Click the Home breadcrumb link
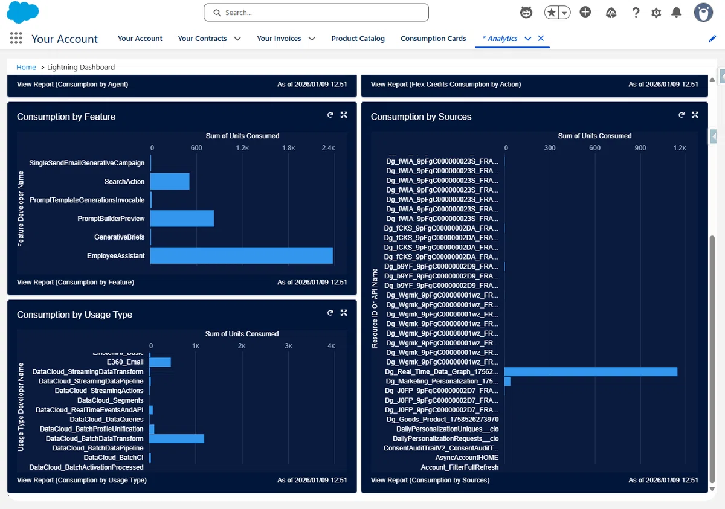The image size is (725, 509). tap(26, 67)
